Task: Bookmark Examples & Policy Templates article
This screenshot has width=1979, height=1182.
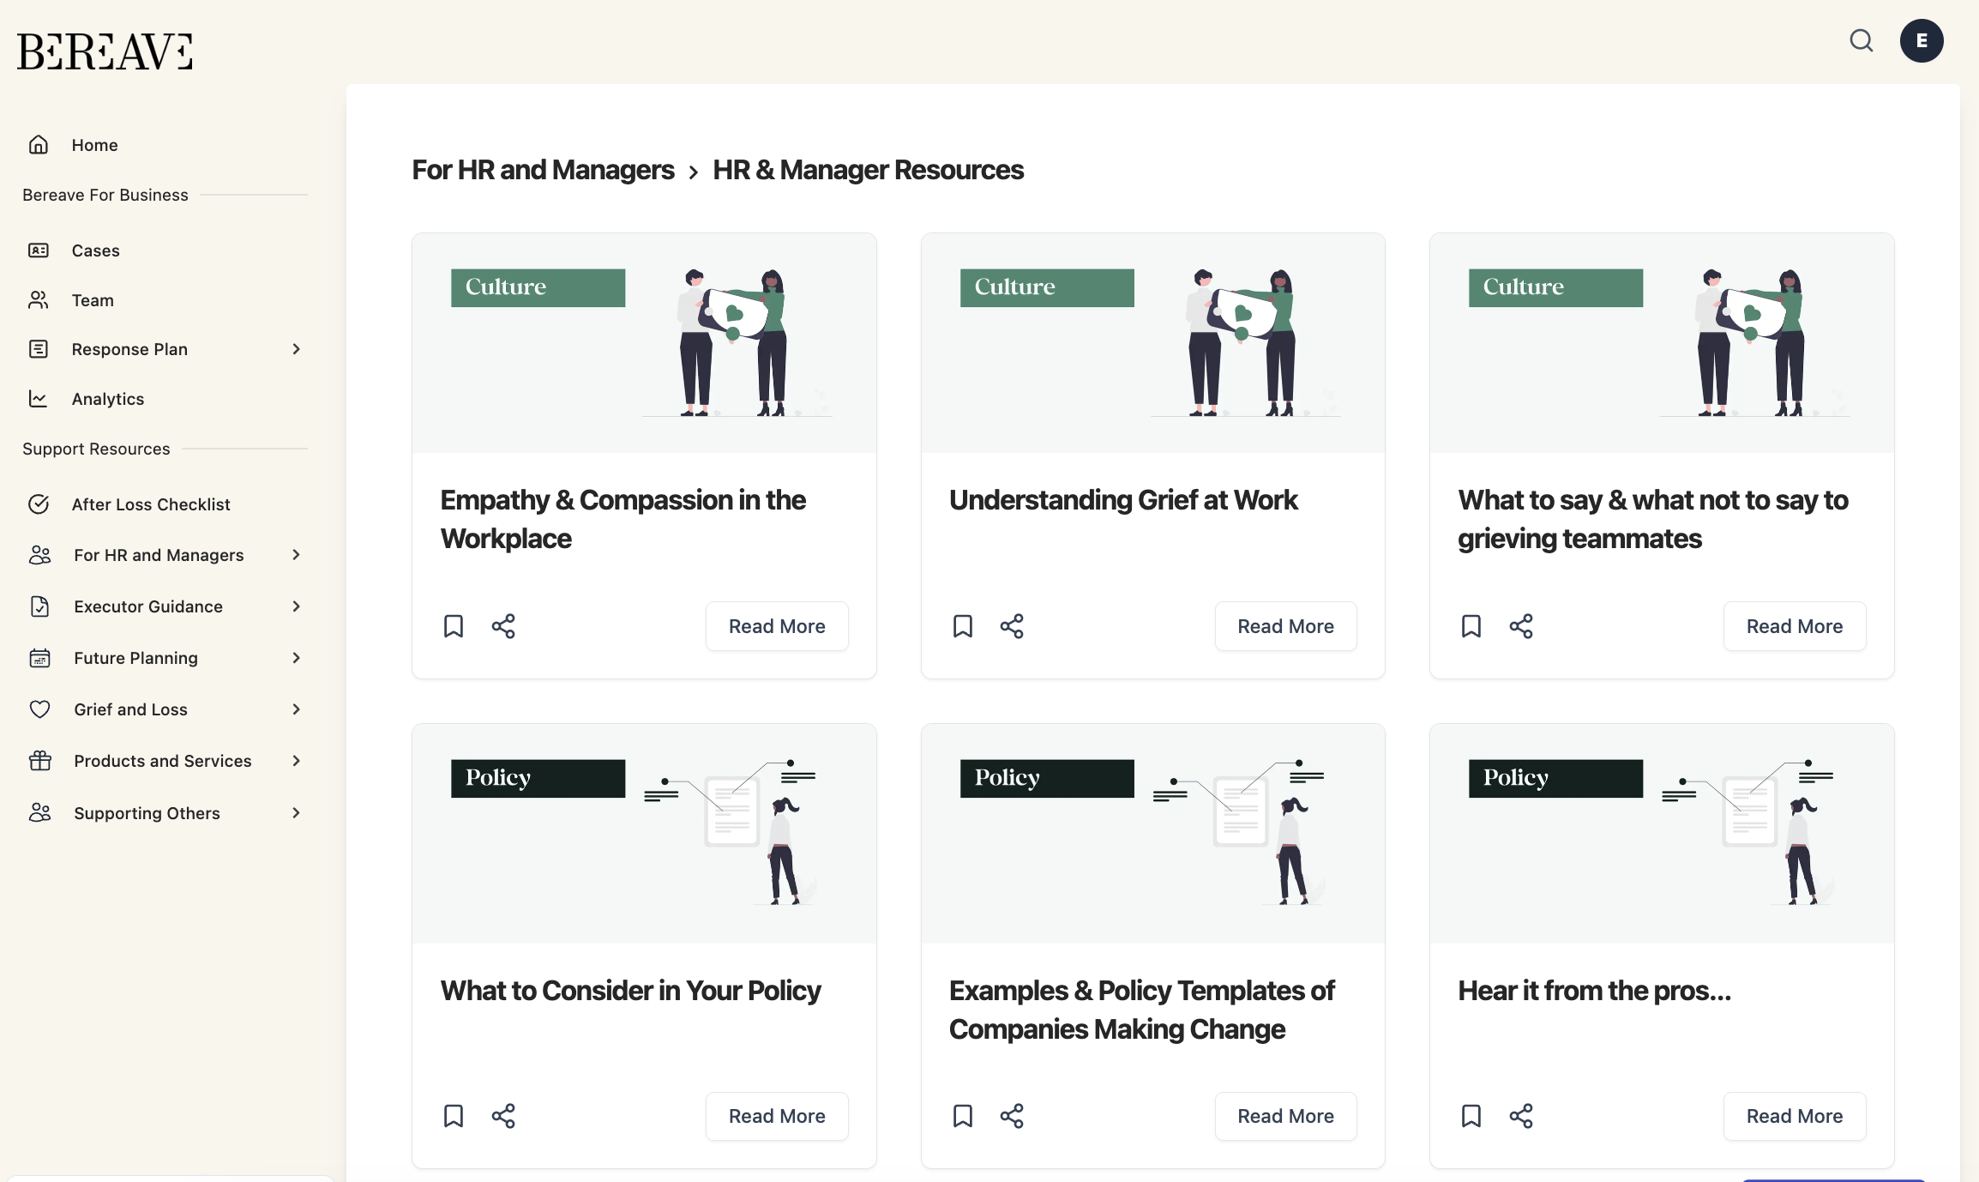Action: point(963,1116)
